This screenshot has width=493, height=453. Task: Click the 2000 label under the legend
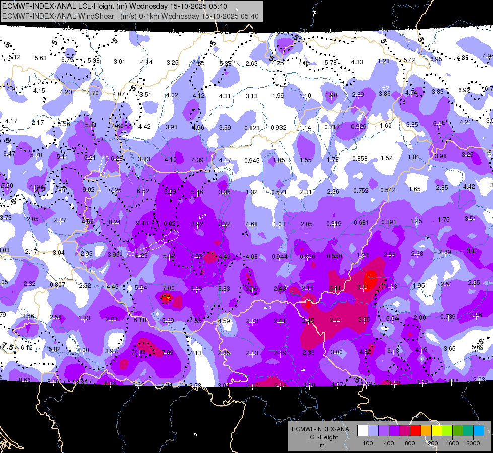click(473, 443)
